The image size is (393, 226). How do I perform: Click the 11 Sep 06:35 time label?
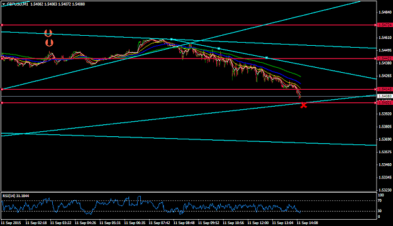[135, 223]
